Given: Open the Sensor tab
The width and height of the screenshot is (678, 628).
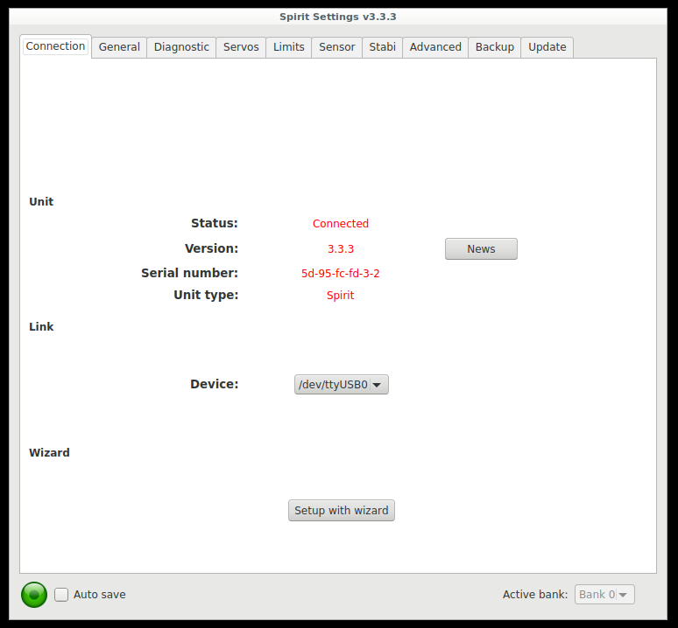Looking at the screenshot, I should 336,47.
